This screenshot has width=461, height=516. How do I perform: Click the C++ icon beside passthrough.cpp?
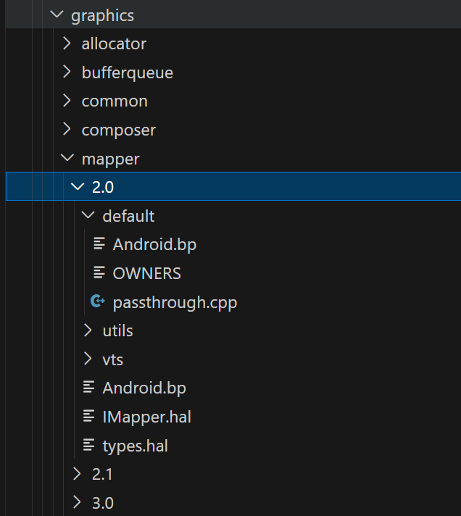point(98,301)
